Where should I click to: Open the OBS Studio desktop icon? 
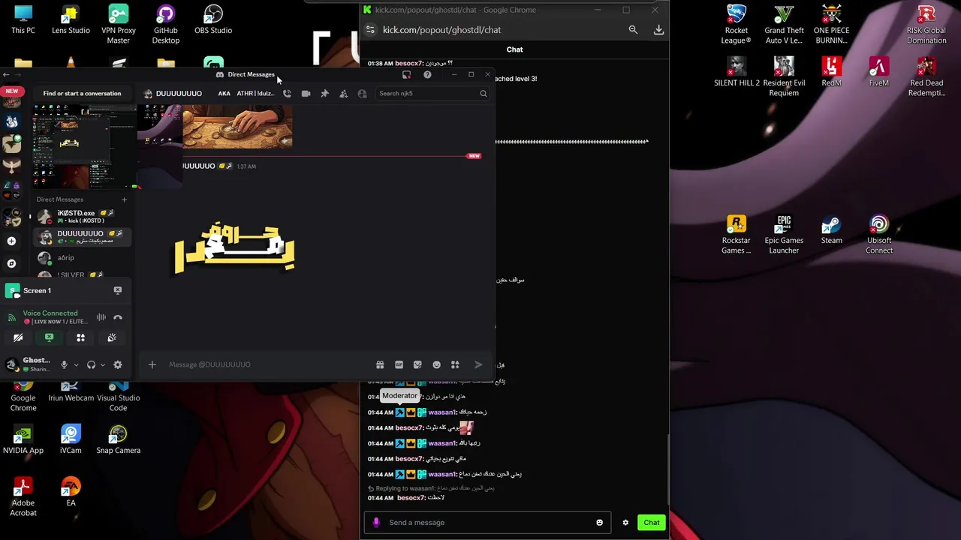(213, 20)
